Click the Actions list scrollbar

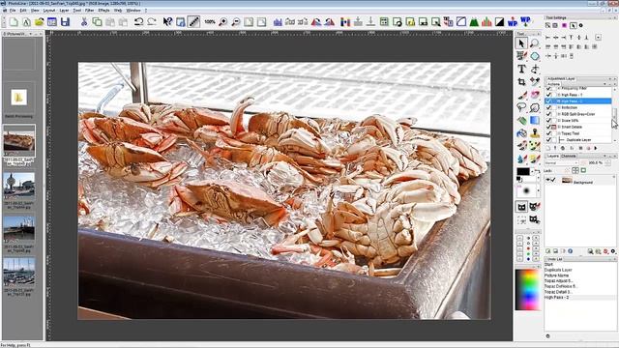tap(614, 115)
